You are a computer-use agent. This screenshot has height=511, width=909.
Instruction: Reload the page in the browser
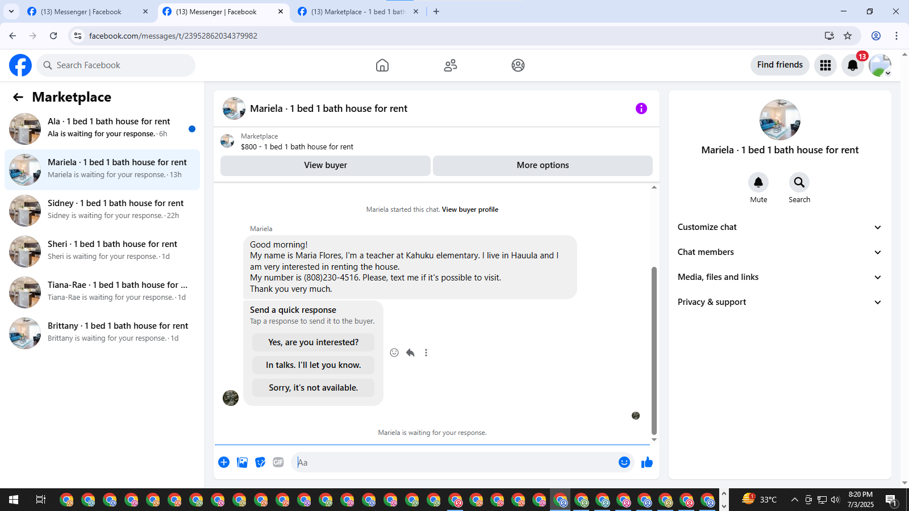coord(53,36)
